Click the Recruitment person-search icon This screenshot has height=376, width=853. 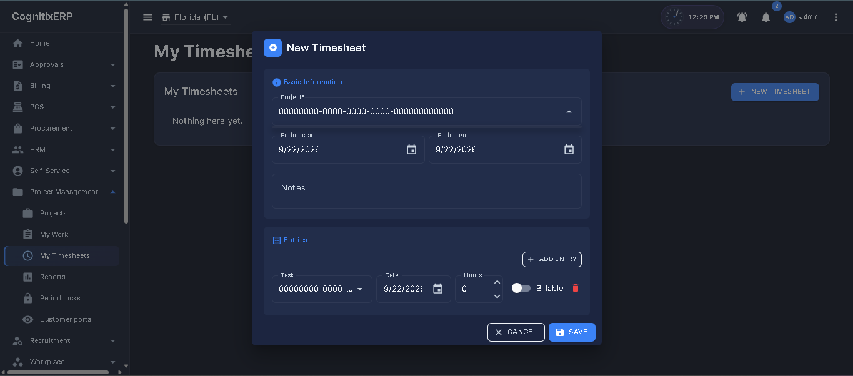click(17, 340)
